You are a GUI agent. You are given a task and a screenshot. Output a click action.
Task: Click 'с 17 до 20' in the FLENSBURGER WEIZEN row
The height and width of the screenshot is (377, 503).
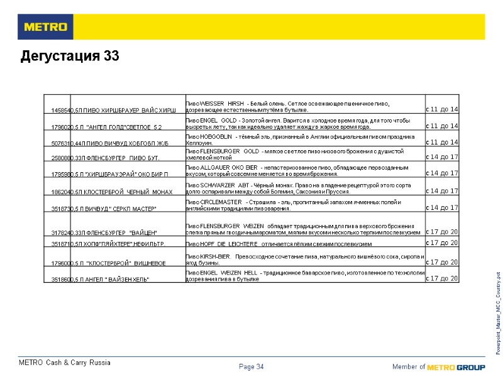point(442,231)
